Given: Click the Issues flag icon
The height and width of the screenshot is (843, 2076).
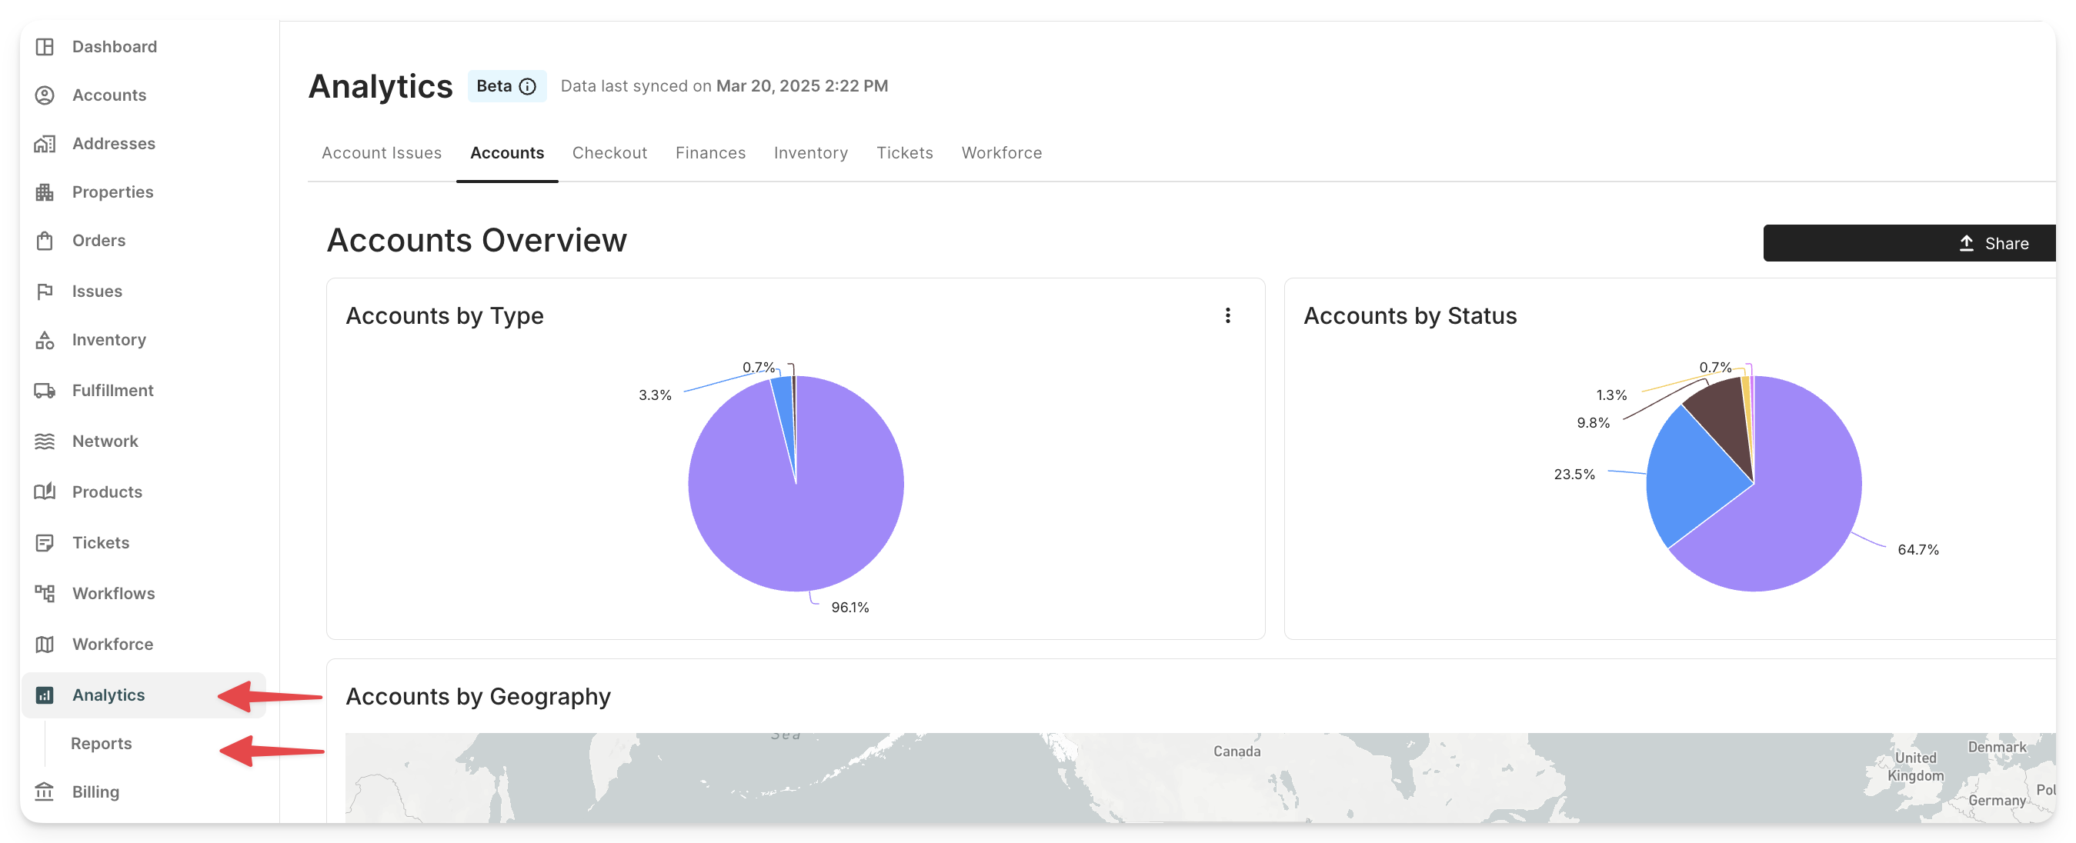Looking at the screenshot, I should click(45, 291).
